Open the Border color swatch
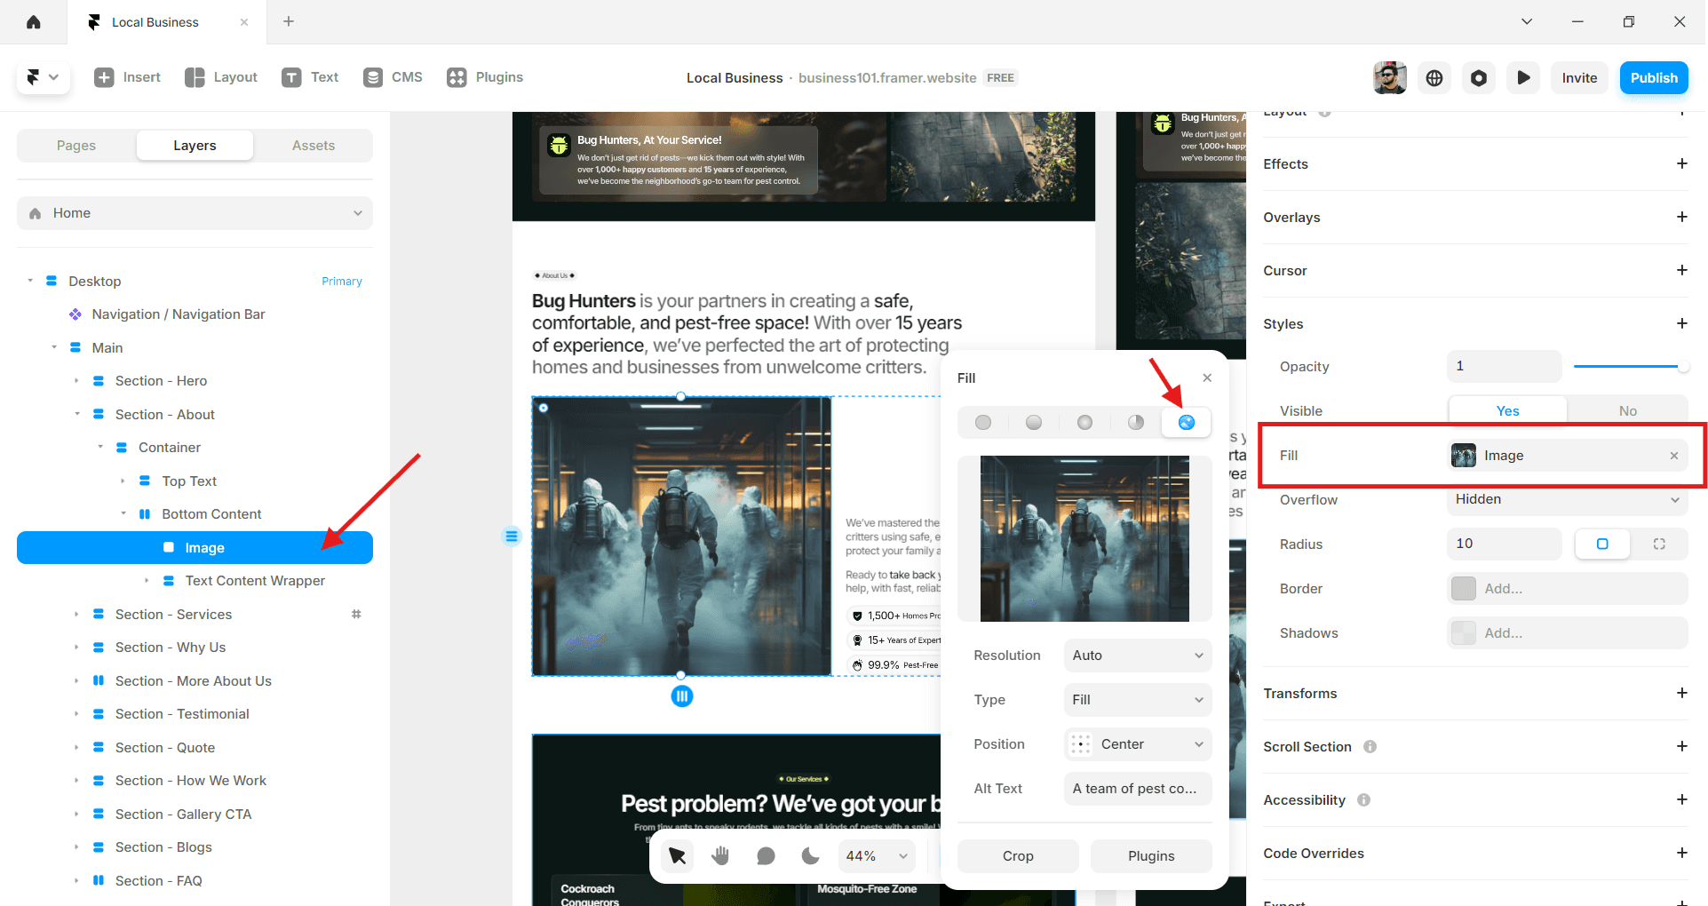Viewport: 1708px width, 906px height. click(1463, 589)
